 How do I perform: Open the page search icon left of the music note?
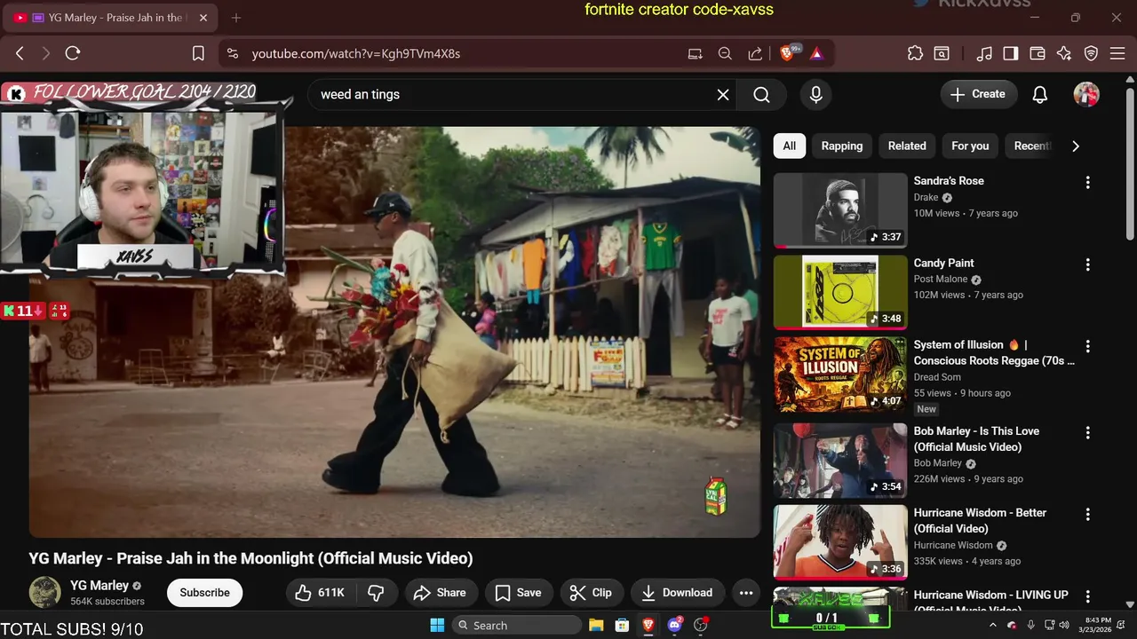(942, 53)
